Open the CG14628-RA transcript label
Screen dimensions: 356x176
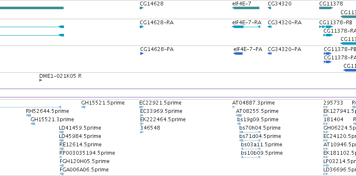pyautogui.click(x=156, y=23)
